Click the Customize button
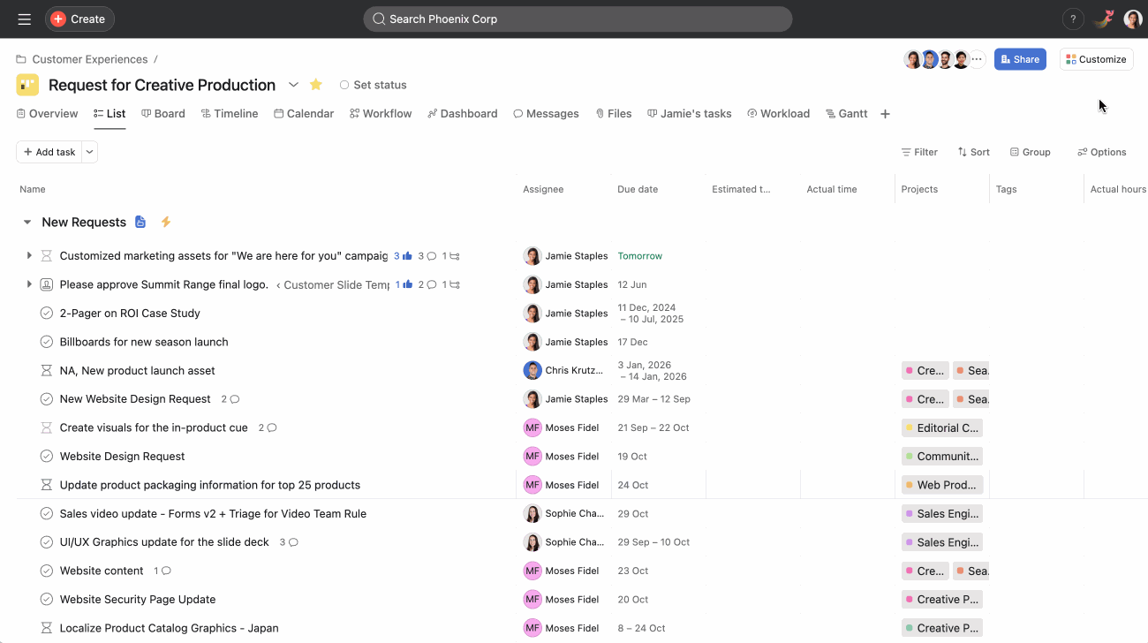1148x643 pixels. pos(1096,59)
